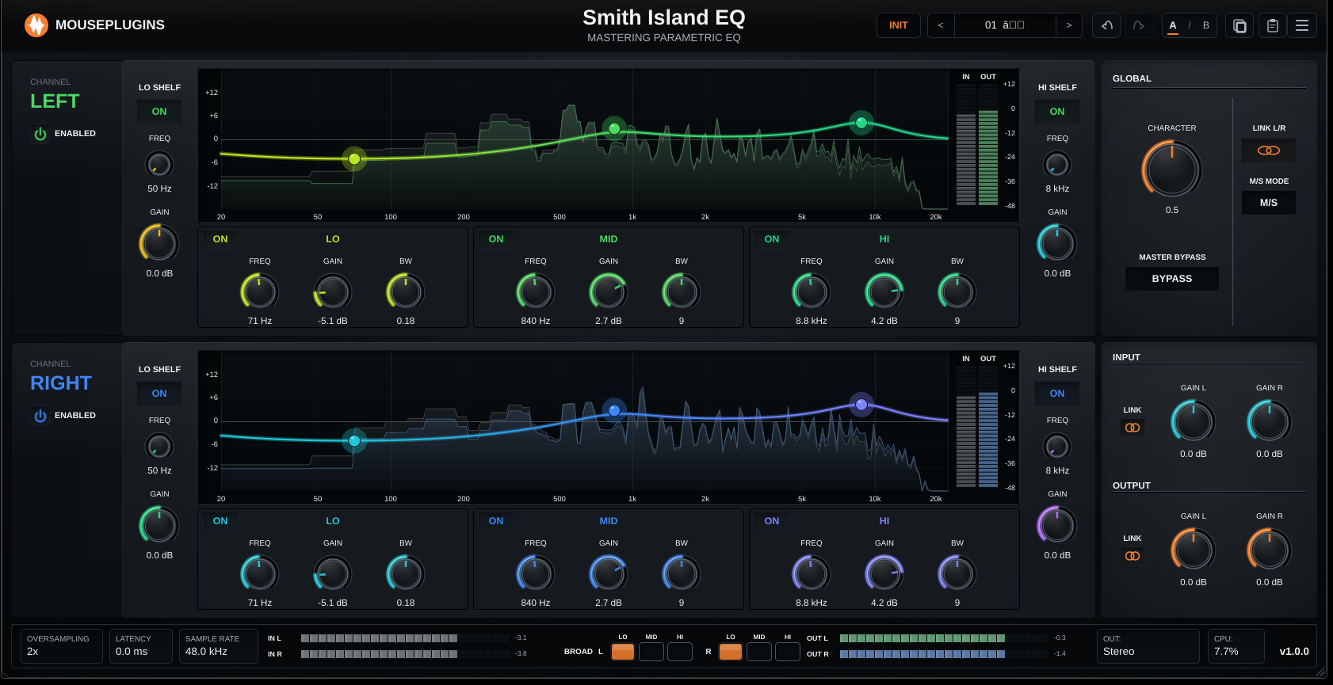Click right LO GAIN value -5.1 dB
The width and height of the screenshot is (1333, 685).
pos(333,603)
